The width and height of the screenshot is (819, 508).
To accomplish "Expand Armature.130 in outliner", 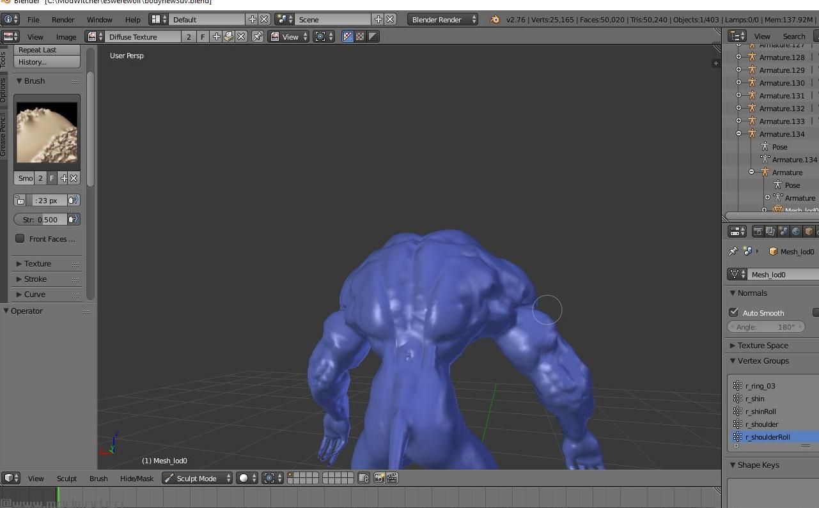I will [x=739, y=82].
